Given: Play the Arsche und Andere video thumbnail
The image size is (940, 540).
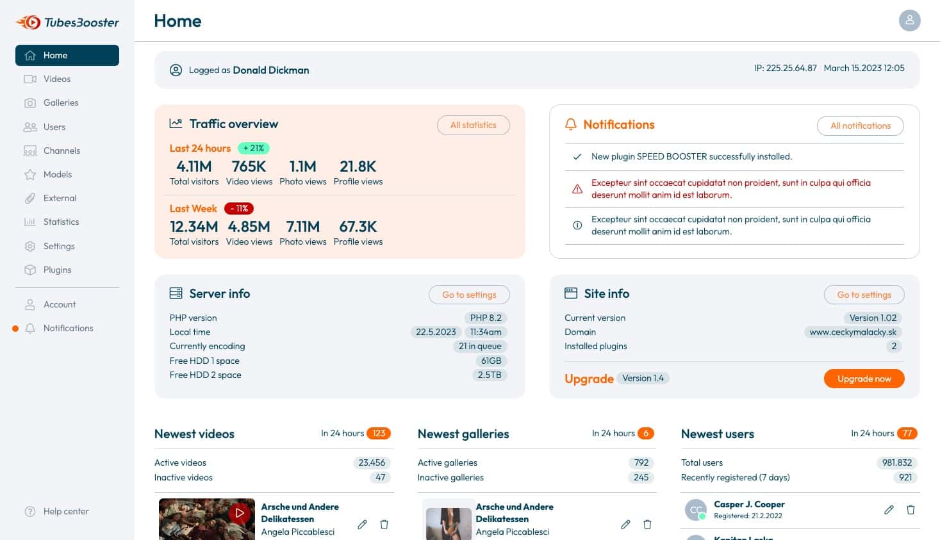Looking at the screenshot, I should 239,513.
